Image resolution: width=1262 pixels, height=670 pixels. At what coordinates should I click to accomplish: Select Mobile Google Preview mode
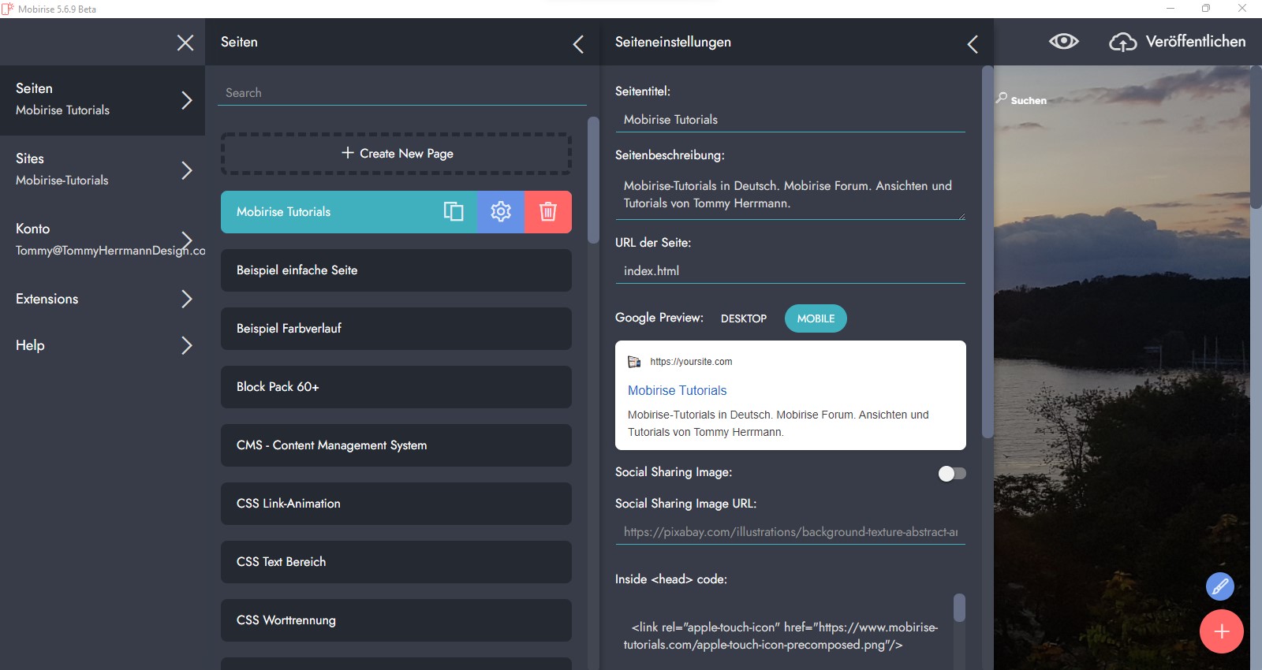point(816,318)
